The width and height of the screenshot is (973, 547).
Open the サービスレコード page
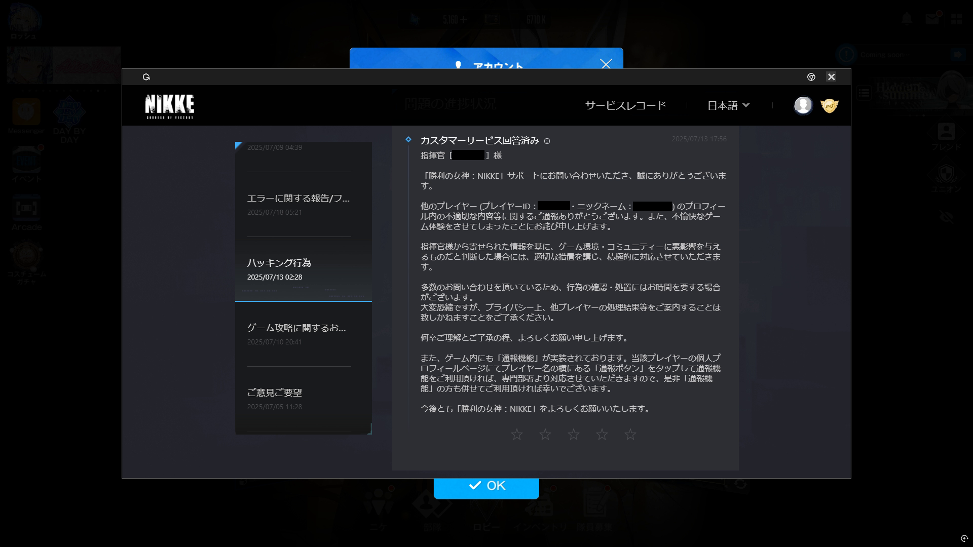pyautogui.click(x=625, y=105)
